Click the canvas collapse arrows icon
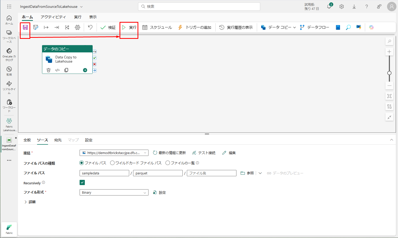This screenshot has width=398, height=238. pos(389,117)
